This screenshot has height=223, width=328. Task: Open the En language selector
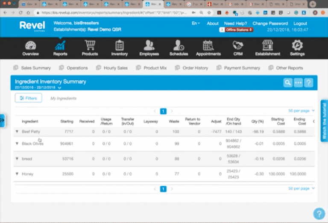coord(196,23)
